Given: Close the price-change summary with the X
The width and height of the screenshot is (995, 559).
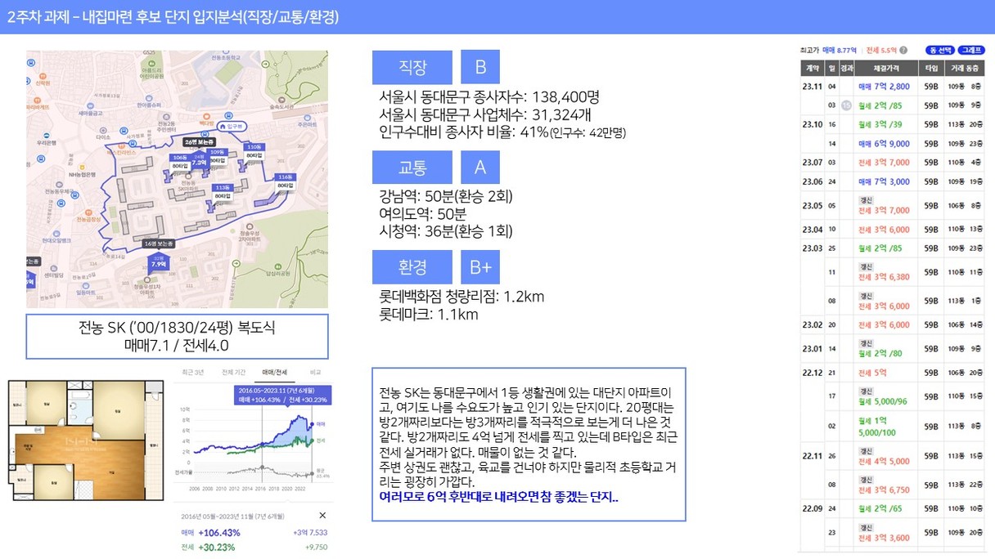Looking at the screenshot, I should pyautogui.click(x=322, y=516).
